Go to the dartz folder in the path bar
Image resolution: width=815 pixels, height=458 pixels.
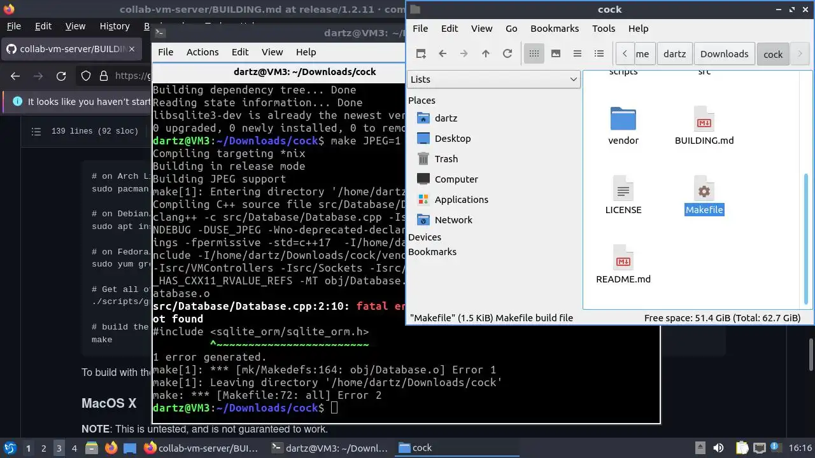674,53
